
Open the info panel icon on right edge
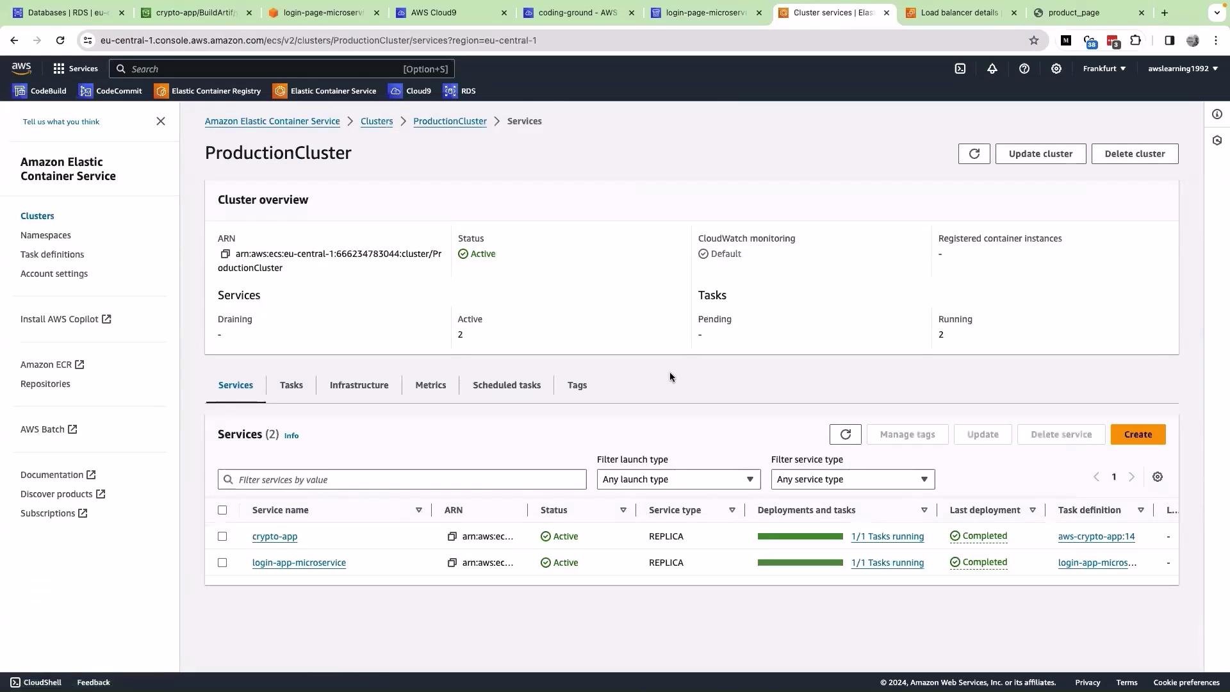pyautogui.click(x=1217, y=115)
